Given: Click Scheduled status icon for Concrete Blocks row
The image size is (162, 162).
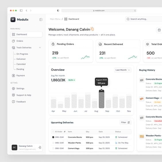Looking at the screenshot, I should point(116,137).
